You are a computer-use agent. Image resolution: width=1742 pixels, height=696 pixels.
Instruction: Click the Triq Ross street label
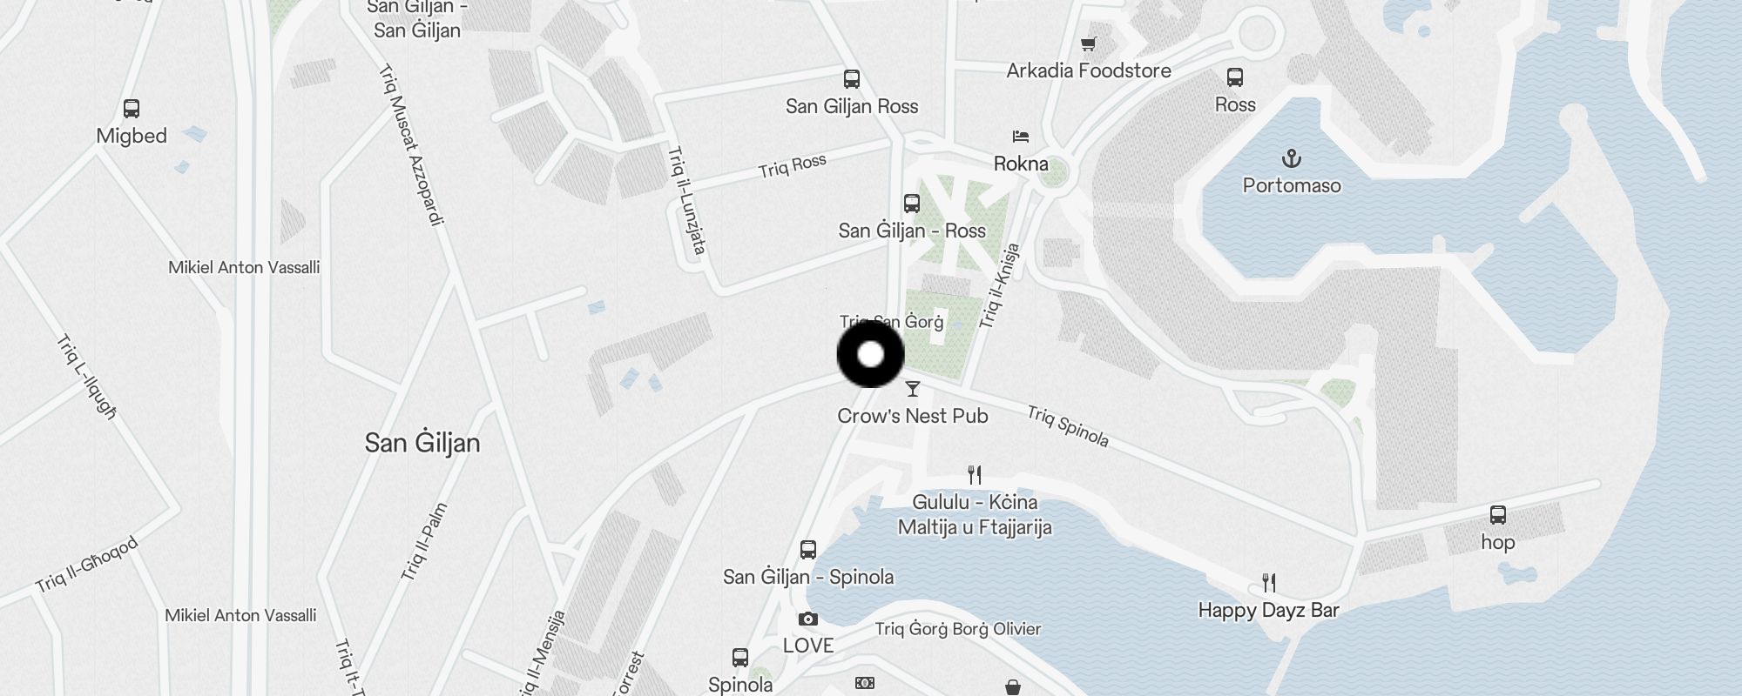click(792, 166)
